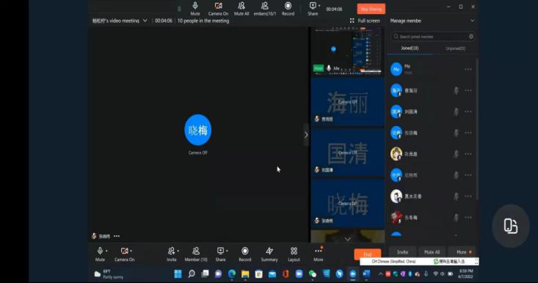Expand the meeting title dropdown arrow
This screenshot has width=538, height=283.
145,21
